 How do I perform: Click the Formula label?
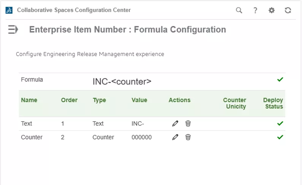(x=32, y=80)
